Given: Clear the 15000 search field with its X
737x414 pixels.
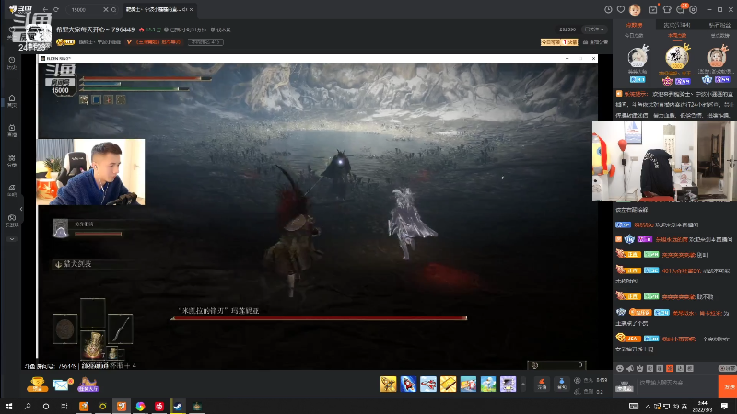Looking at the screenshot, I should pyautogui.click(x=106, y=9).
